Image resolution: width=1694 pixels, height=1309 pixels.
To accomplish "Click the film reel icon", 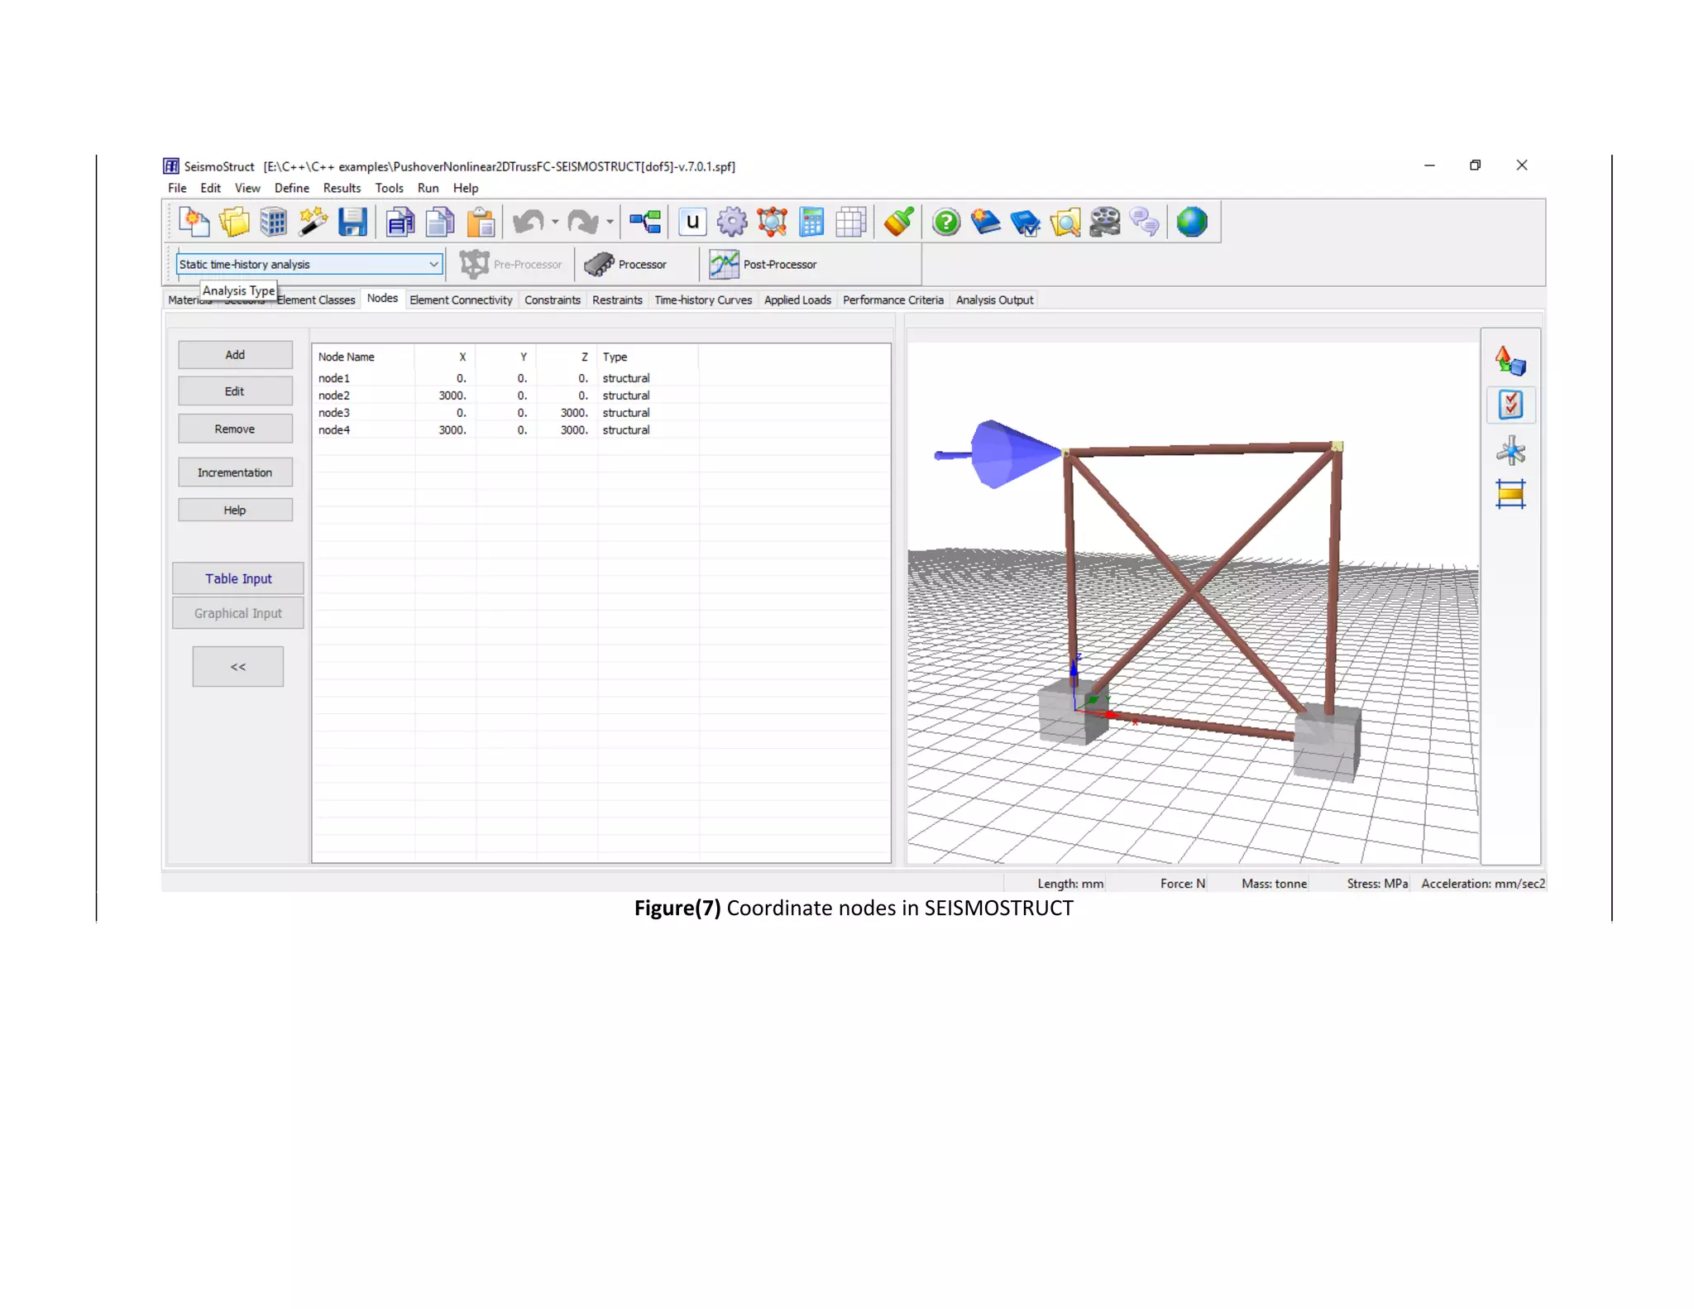I will 1105,222.
